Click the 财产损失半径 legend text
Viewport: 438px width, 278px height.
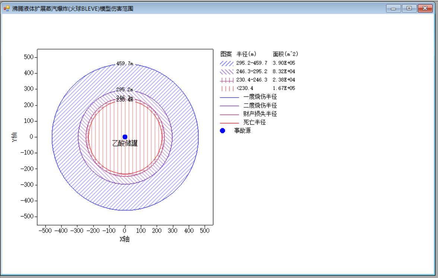pos(260,114)
